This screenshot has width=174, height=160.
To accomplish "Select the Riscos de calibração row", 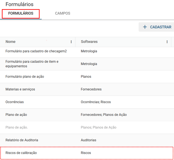I will click(x=21, y=153).
